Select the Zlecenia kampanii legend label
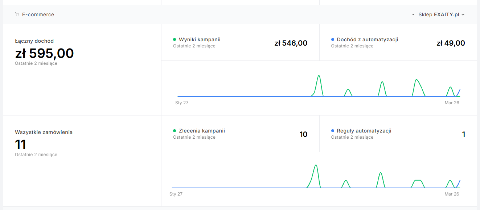Screen dimensions: 480x210 pos(202,131)
